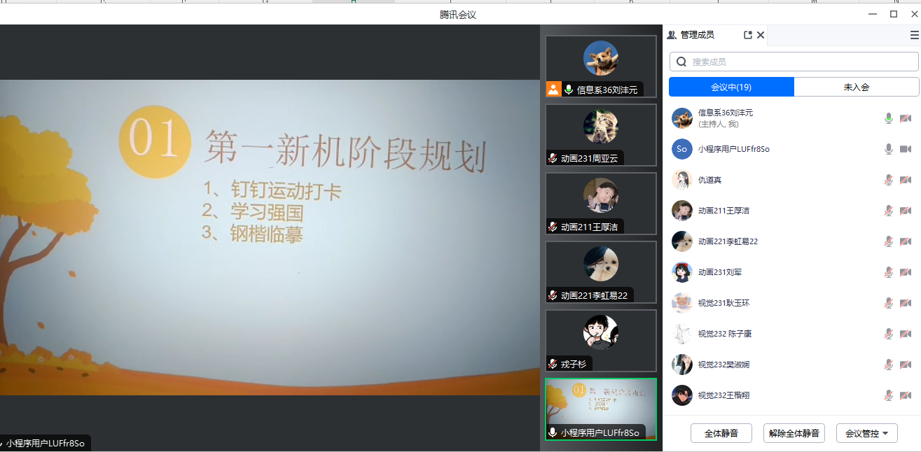Switch to the 未入会 tab
921x452 pixels.
tap(856, 87)
